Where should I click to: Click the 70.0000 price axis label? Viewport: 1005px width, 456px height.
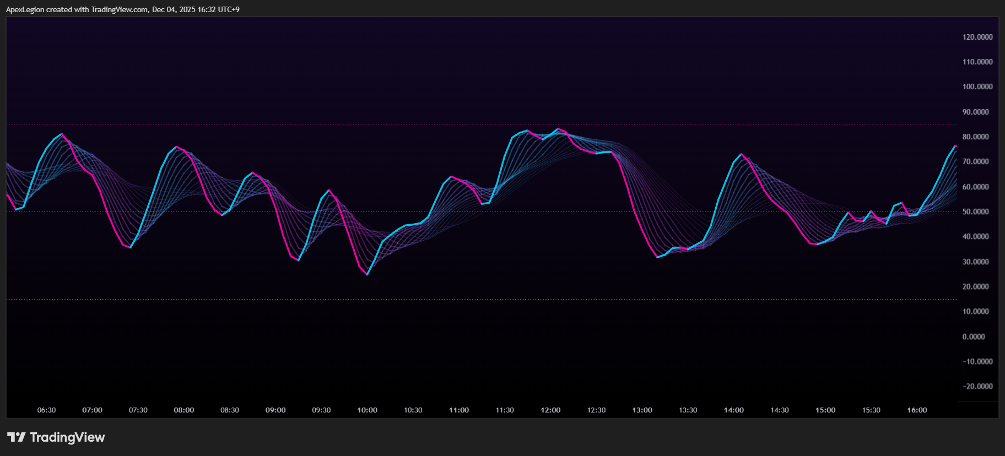[976, 161]
